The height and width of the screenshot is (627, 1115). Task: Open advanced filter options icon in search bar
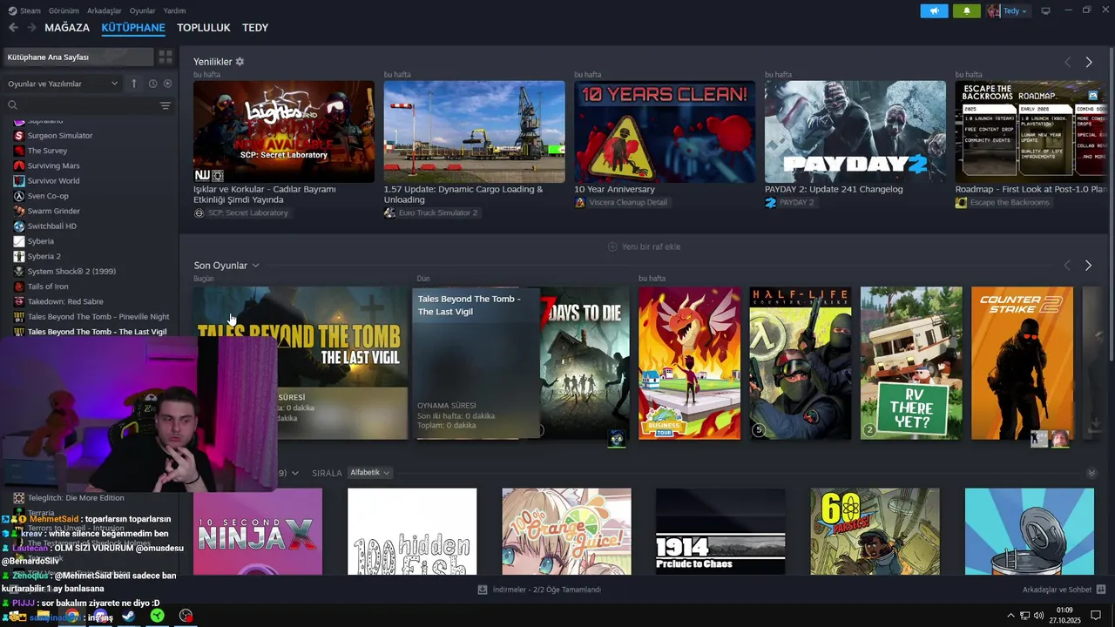[166, 105]
